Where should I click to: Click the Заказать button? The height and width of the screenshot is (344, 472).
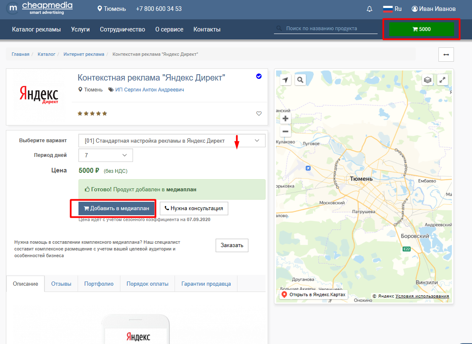coord(232,245)
